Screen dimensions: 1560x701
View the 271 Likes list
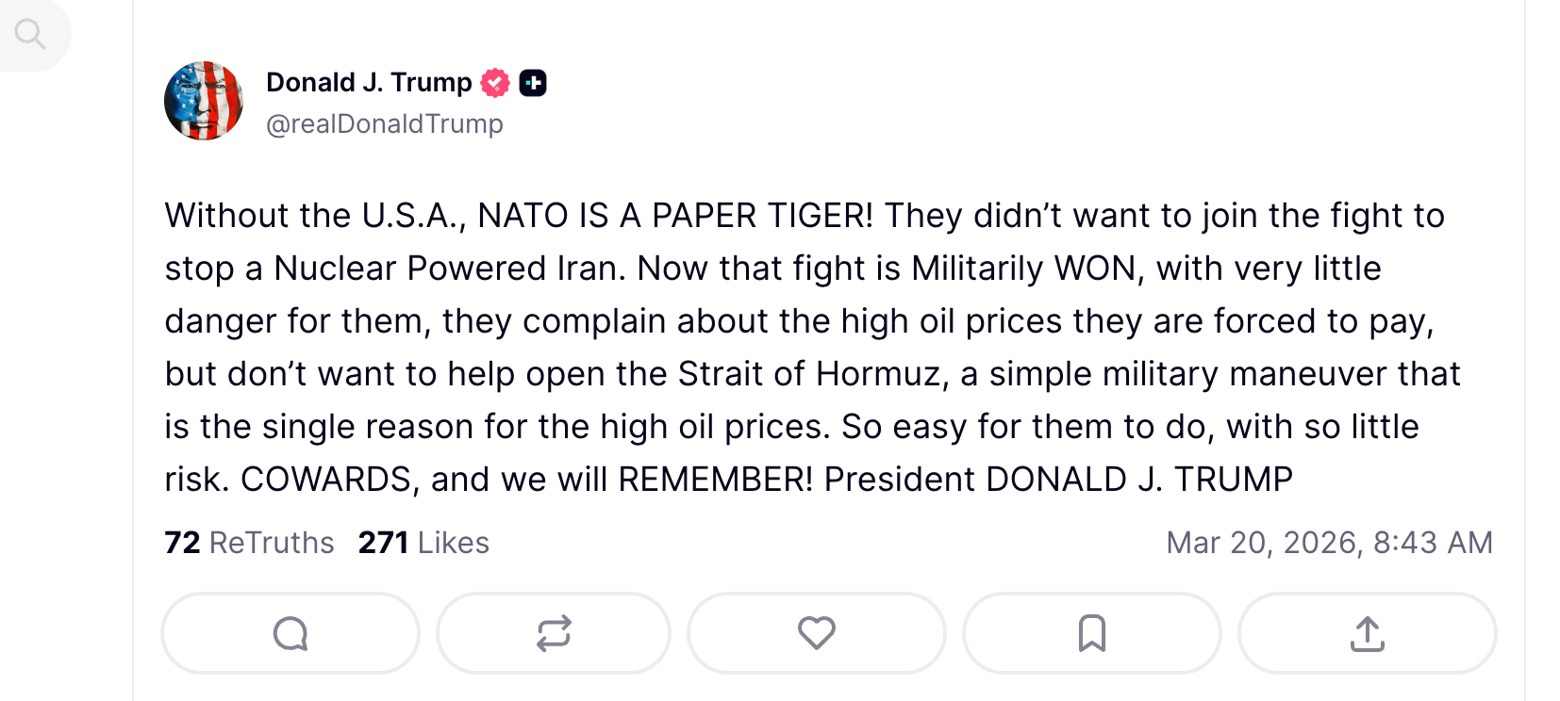click(423, 543)
